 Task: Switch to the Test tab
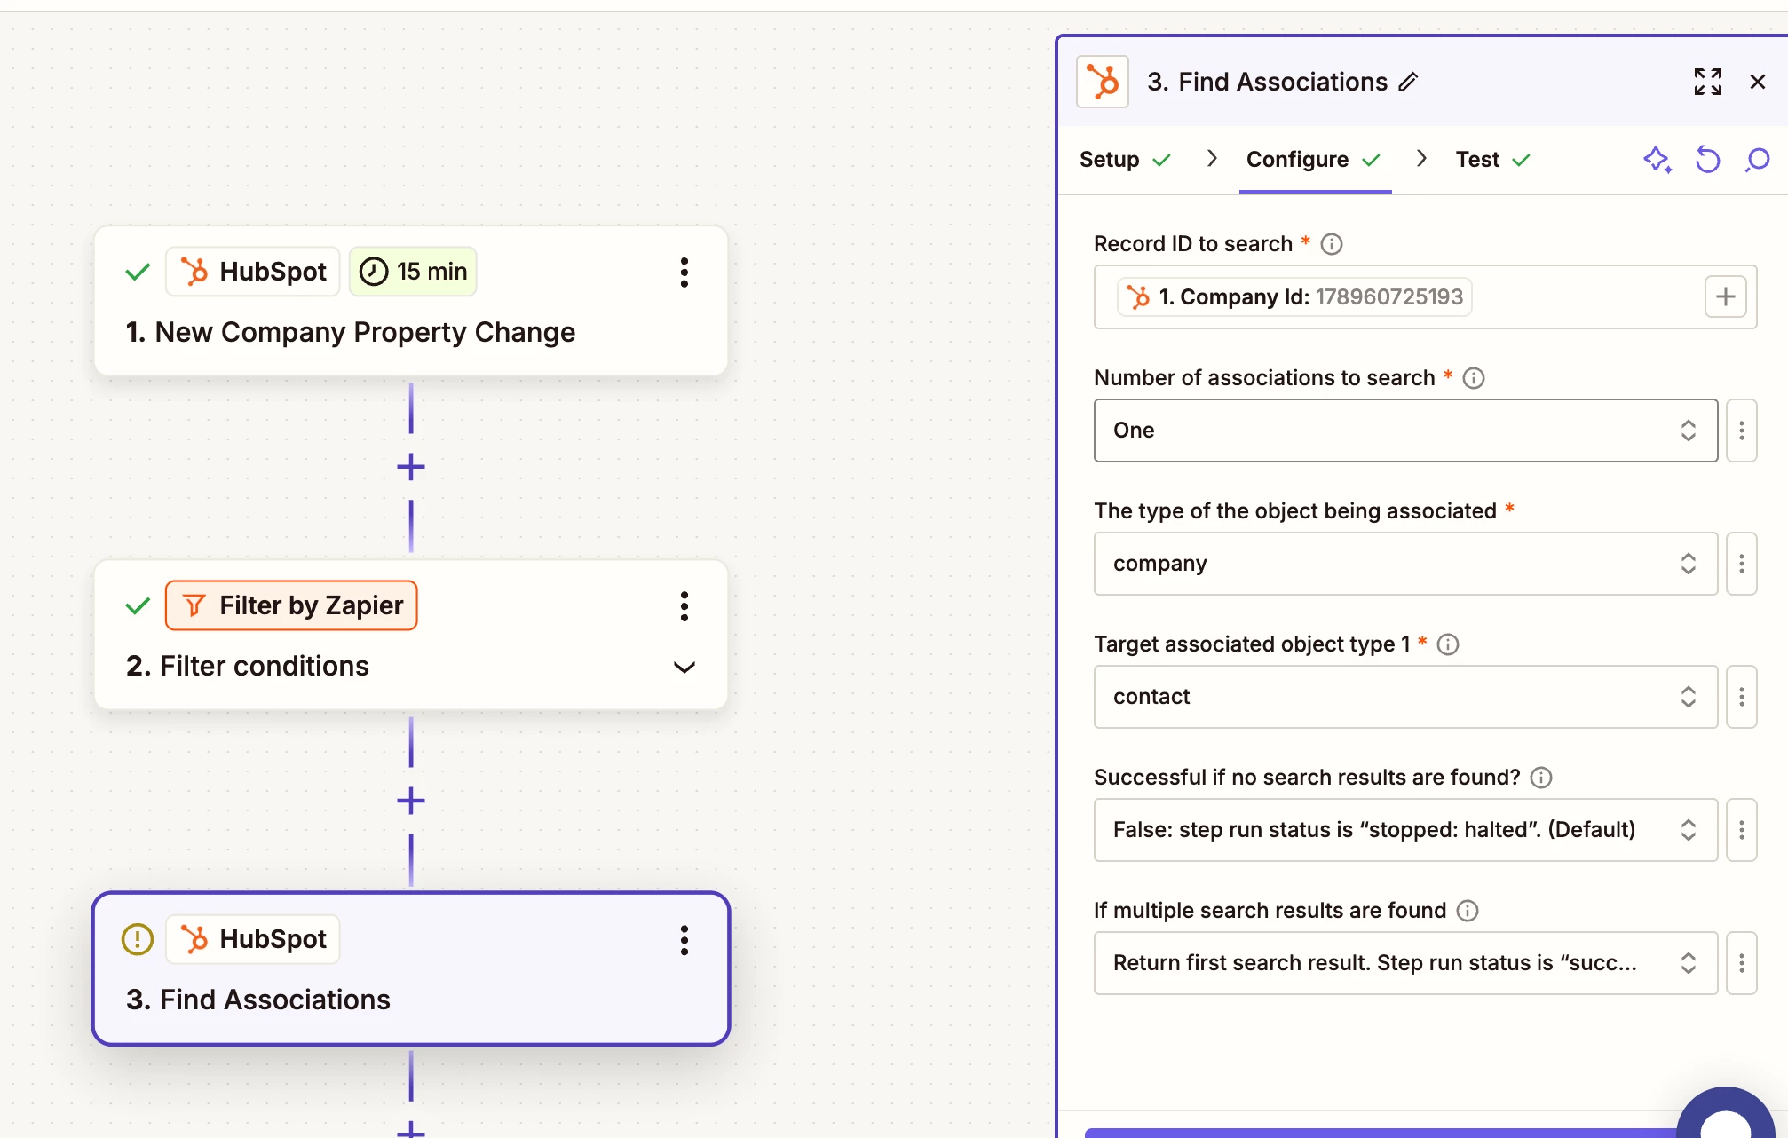click(x=1492, y=160)
